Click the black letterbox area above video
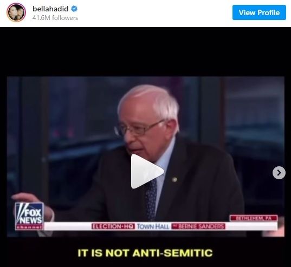 (x=145, y=52)
